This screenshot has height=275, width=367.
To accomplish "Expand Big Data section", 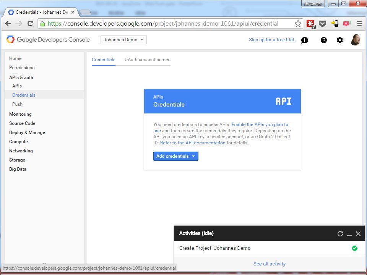I will (x=18, y=169).
